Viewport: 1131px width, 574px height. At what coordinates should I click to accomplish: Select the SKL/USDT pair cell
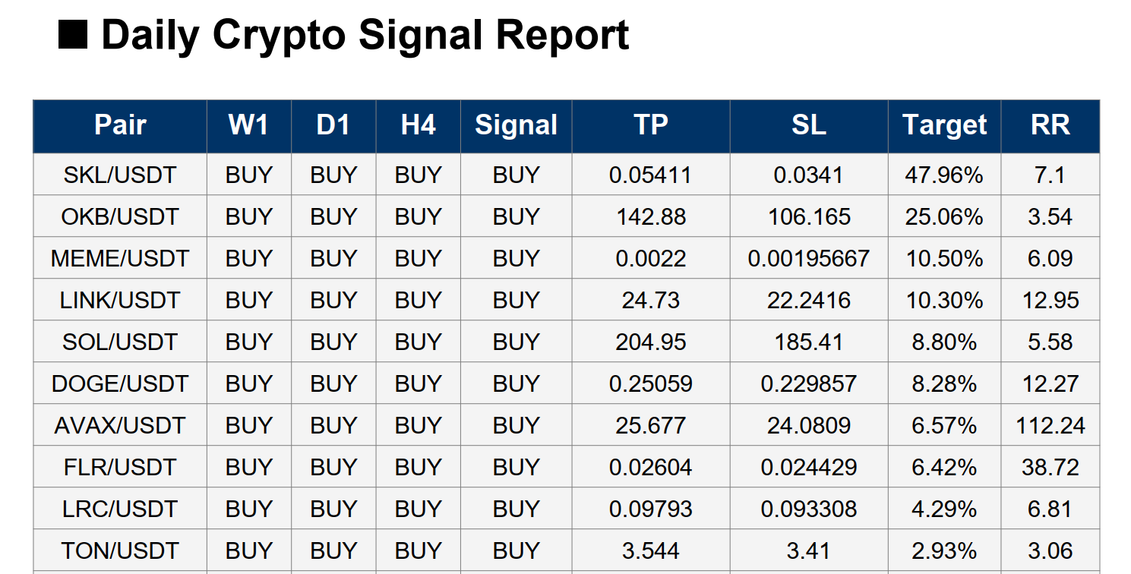click(120, 175)
